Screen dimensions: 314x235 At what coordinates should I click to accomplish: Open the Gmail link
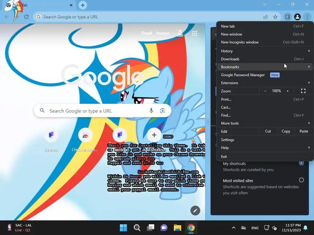(146, 33)
